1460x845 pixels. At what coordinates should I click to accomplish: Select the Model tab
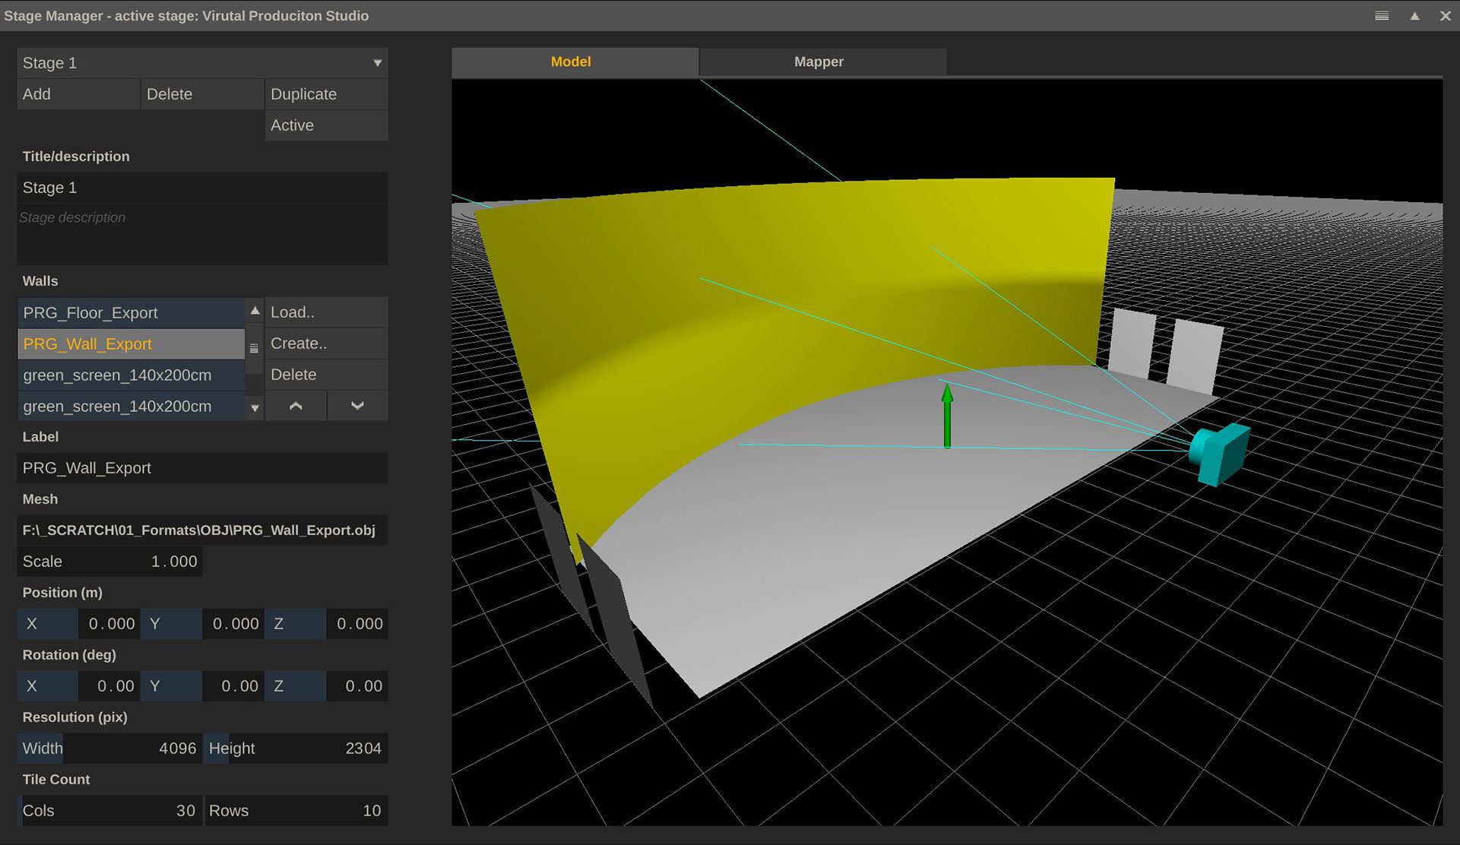pos(571,62)
